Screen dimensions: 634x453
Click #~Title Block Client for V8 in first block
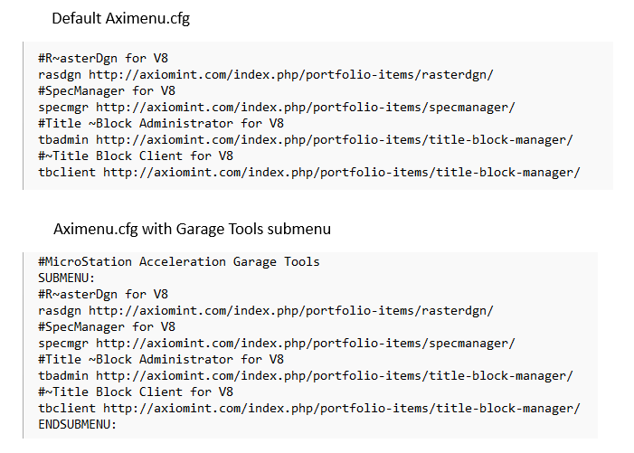tap(136, 156)
